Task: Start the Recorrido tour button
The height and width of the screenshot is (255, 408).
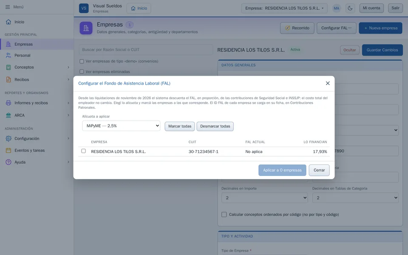Action: click(x=297, y=28)
